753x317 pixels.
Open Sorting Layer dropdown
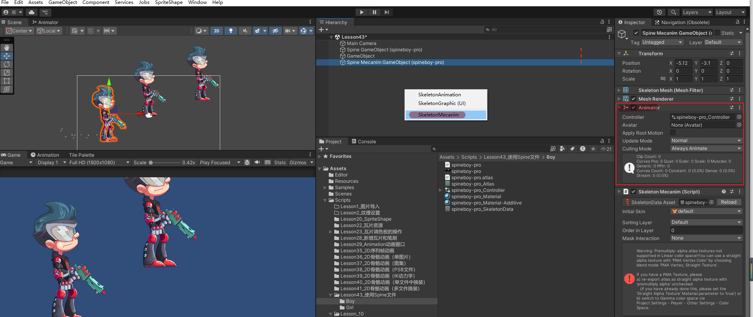(x=706, y=222)
